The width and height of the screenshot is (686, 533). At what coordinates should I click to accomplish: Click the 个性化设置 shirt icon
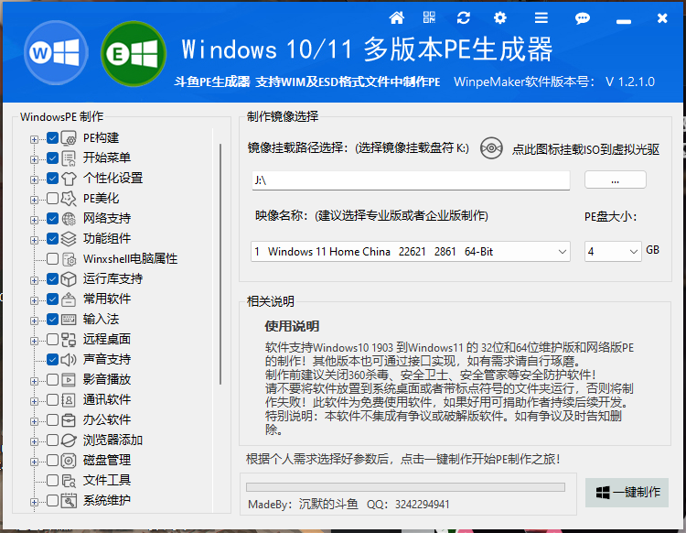[69, 179]
